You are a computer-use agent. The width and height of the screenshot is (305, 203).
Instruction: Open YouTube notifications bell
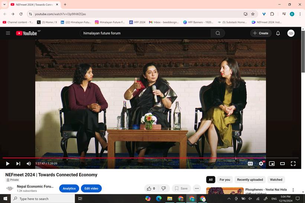[x=278, y=33]
